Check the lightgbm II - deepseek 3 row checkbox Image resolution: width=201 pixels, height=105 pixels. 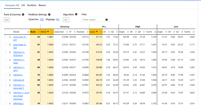6,85
